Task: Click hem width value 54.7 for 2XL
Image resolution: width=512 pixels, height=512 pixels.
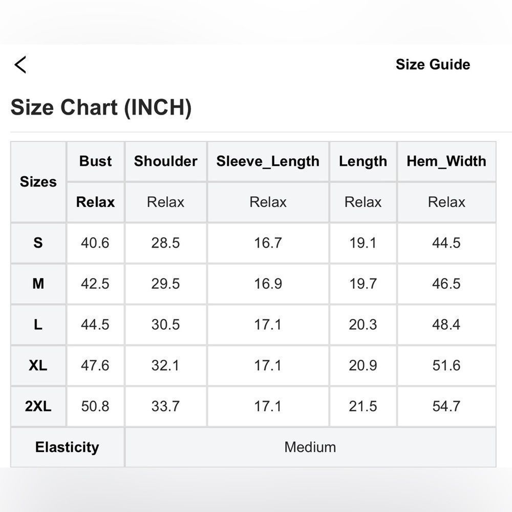Action: [446, 406]
